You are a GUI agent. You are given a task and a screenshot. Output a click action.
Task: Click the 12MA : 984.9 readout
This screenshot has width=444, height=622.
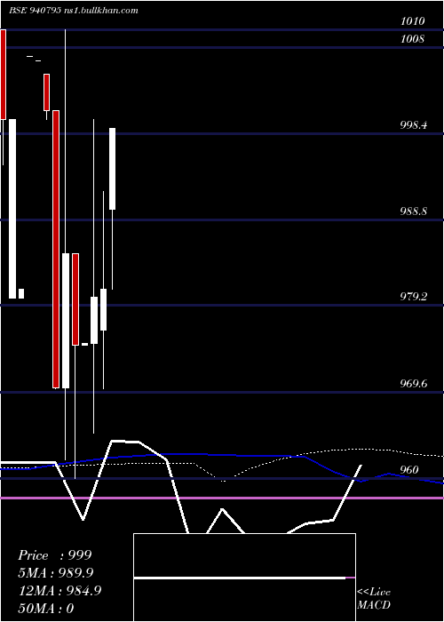(60, 591)
